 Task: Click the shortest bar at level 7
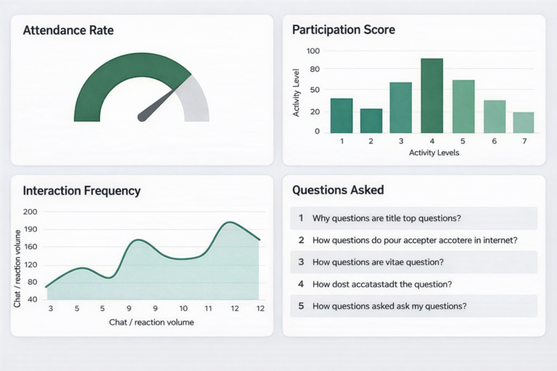[523, 122]
